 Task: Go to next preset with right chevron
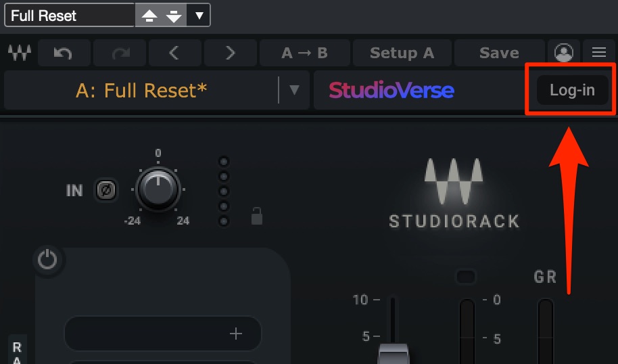[x=230, y=53]
